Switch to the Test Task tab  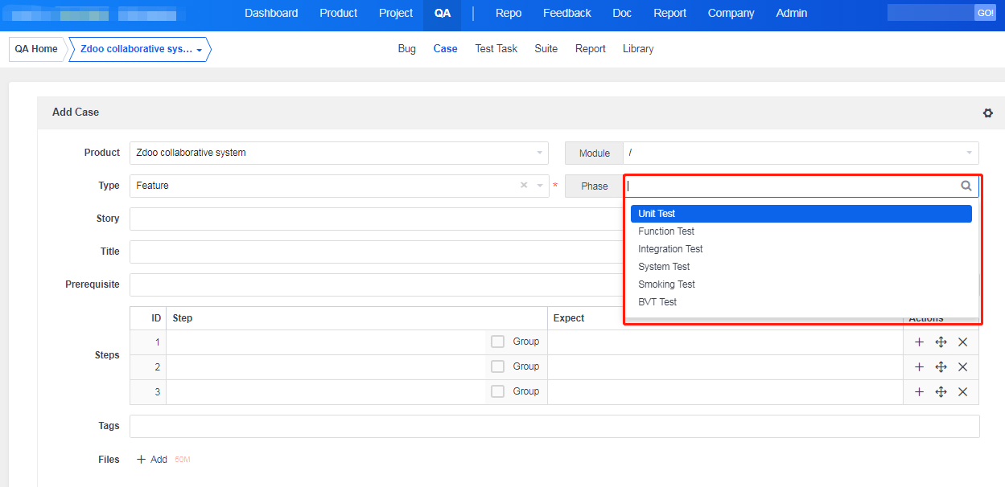496,49
